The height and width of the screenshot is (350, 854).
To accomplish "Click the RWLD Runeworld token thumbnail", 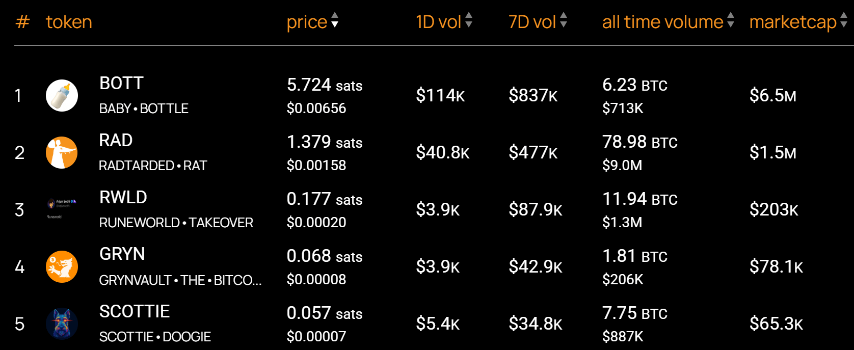I will click(62, 209).
